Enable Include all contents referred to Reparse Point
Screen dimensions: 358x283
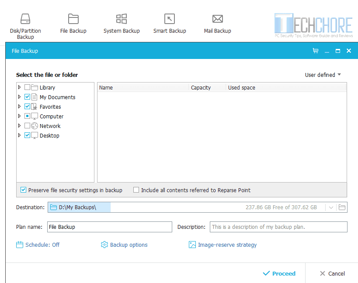136,190
